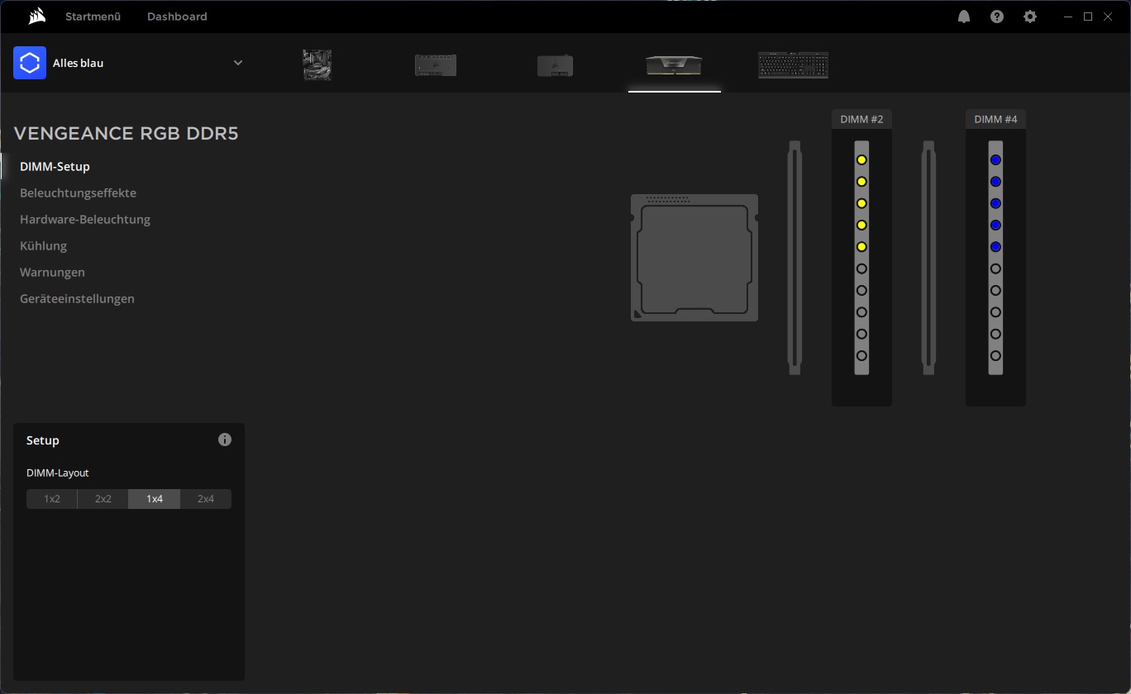
Task: Click the VENGEANCE RGB DDR5 title
Action: tap(126, 134)
